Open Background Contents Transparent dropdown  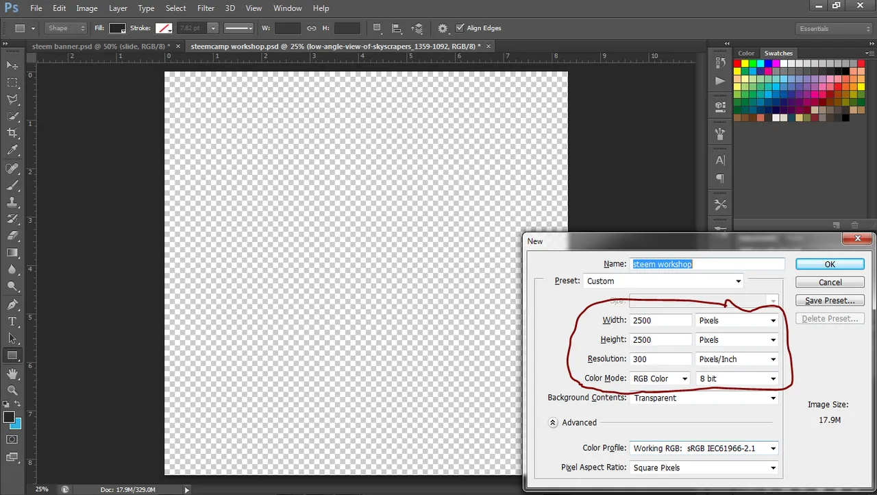[704, 398]
